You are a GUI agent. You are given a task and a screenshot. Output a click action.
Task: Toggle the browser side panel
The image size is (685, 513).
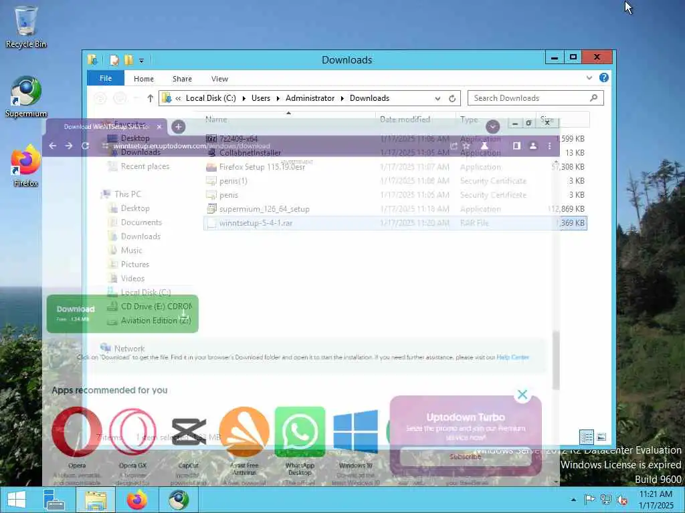click(517, 146)
